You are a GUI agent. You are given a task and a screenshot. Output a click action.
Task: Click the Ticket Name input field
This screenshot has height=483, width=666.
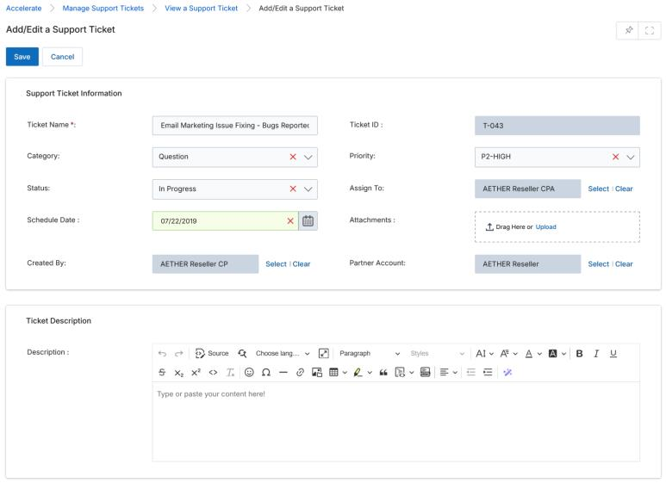(235, 126)
